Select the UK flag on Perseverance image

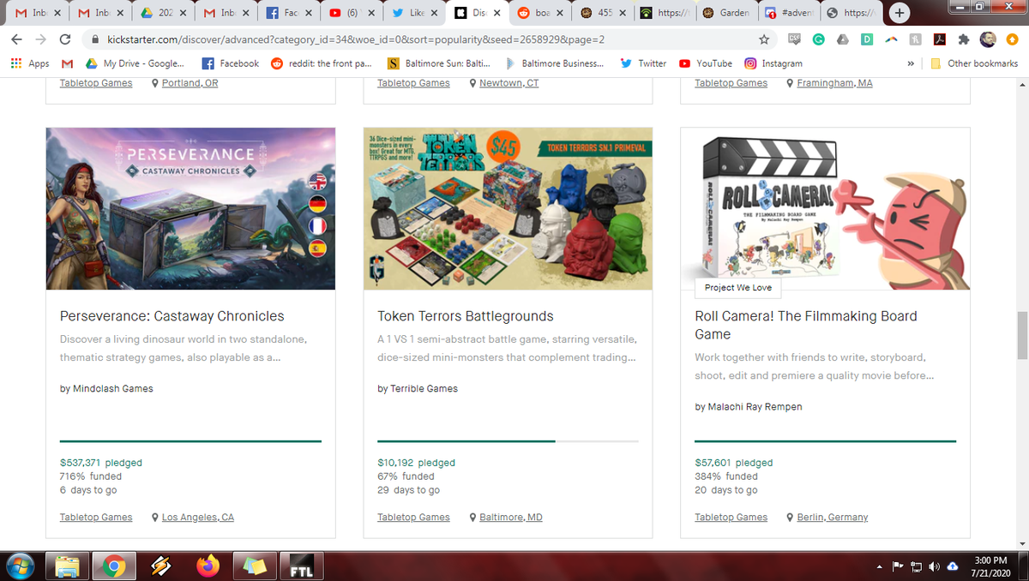318,181
